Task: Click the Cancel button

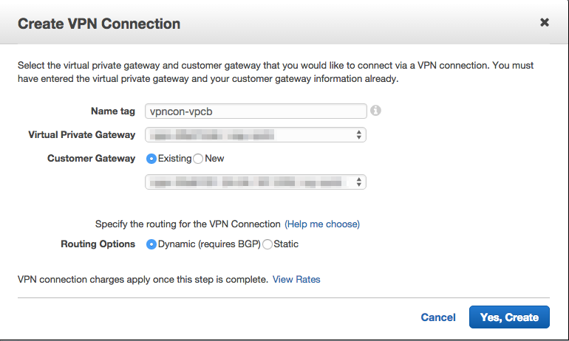Action: point(438,317)
